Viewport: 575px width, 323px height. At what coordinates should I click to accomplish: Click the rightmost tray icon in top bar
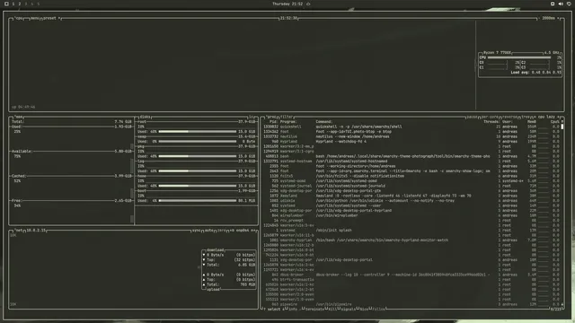569,4
